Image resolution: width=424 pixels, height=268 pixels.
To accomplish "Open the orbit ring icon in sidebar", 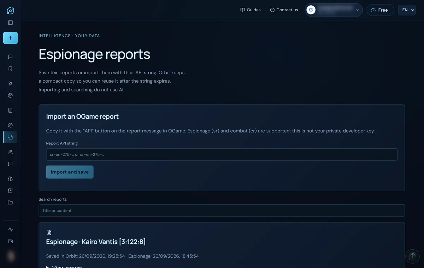I will click(x=10, y=125).
